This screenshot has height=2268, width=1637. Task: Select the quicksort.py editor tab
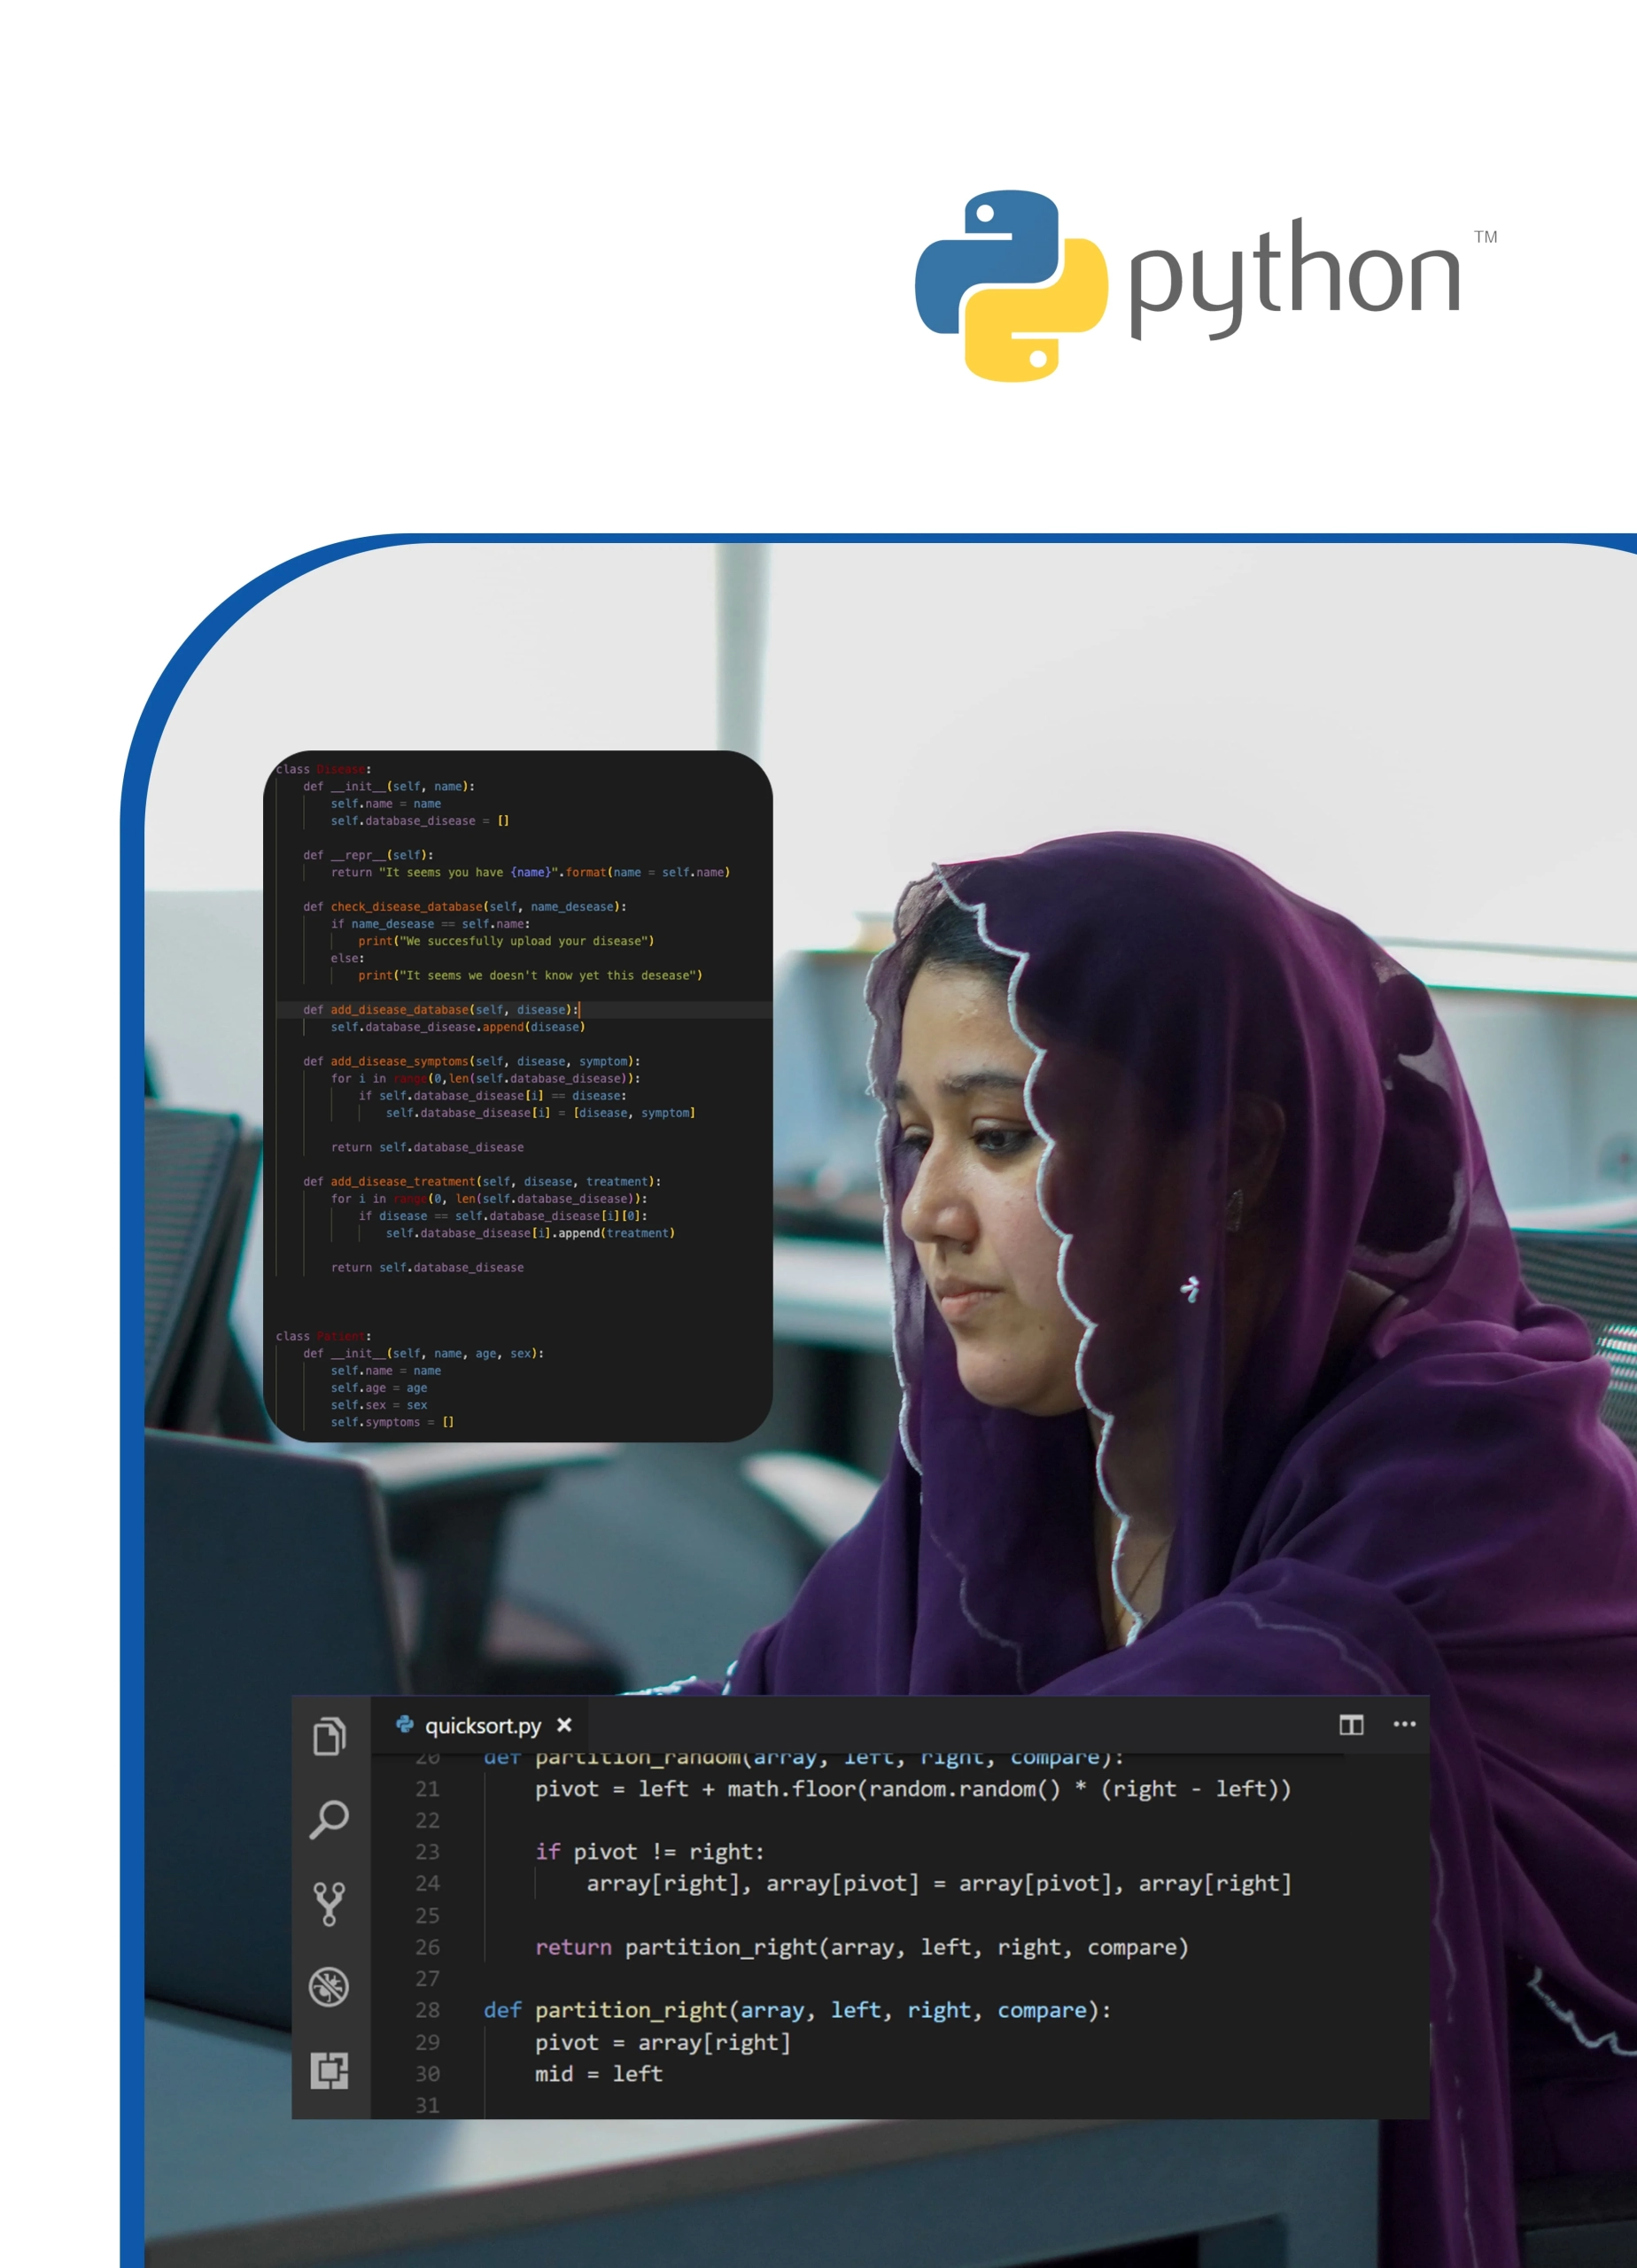coord(479,1725)
